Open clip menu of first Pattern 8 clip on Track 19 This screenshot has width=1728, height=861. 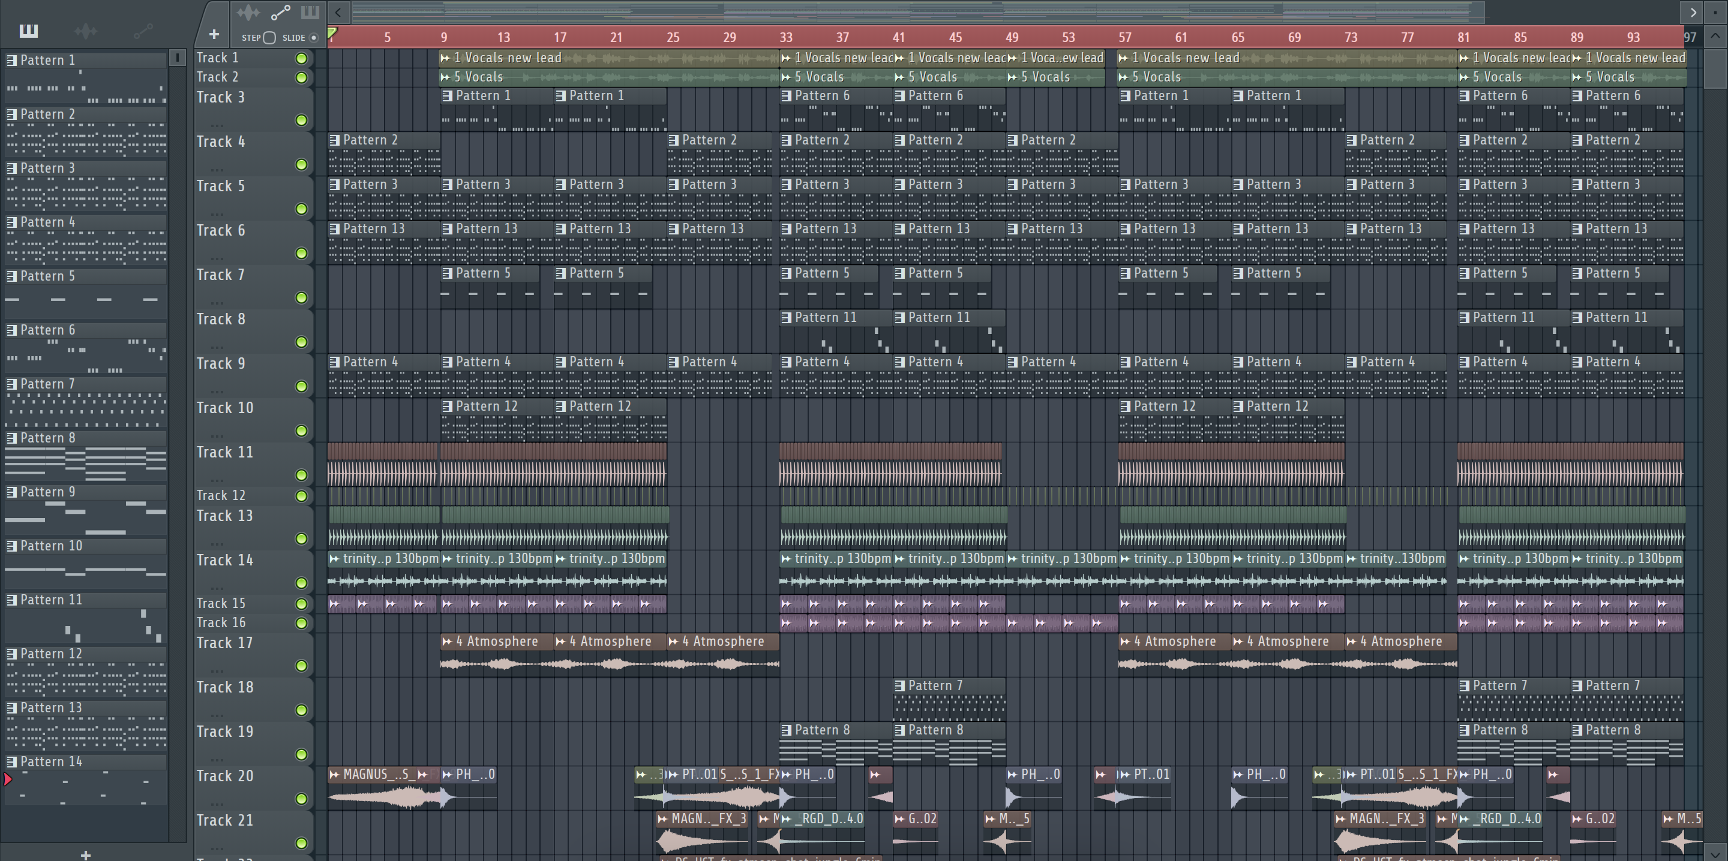pyautogui.click(x=786, y=730)
